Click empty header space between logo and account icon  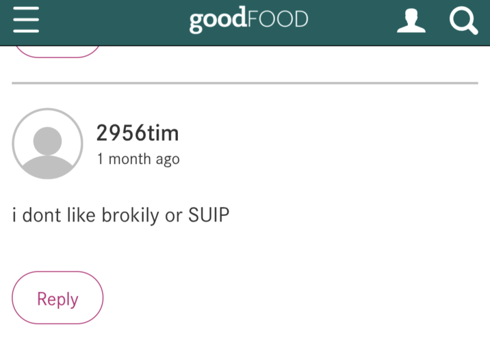point(352,21)
